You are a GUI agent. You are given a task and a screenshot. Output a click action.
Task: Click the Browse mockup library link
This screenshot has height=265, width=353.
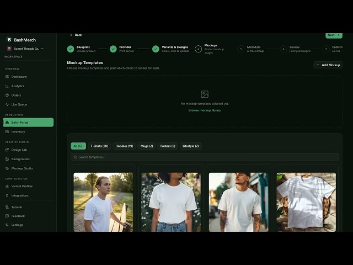(205, 110)
